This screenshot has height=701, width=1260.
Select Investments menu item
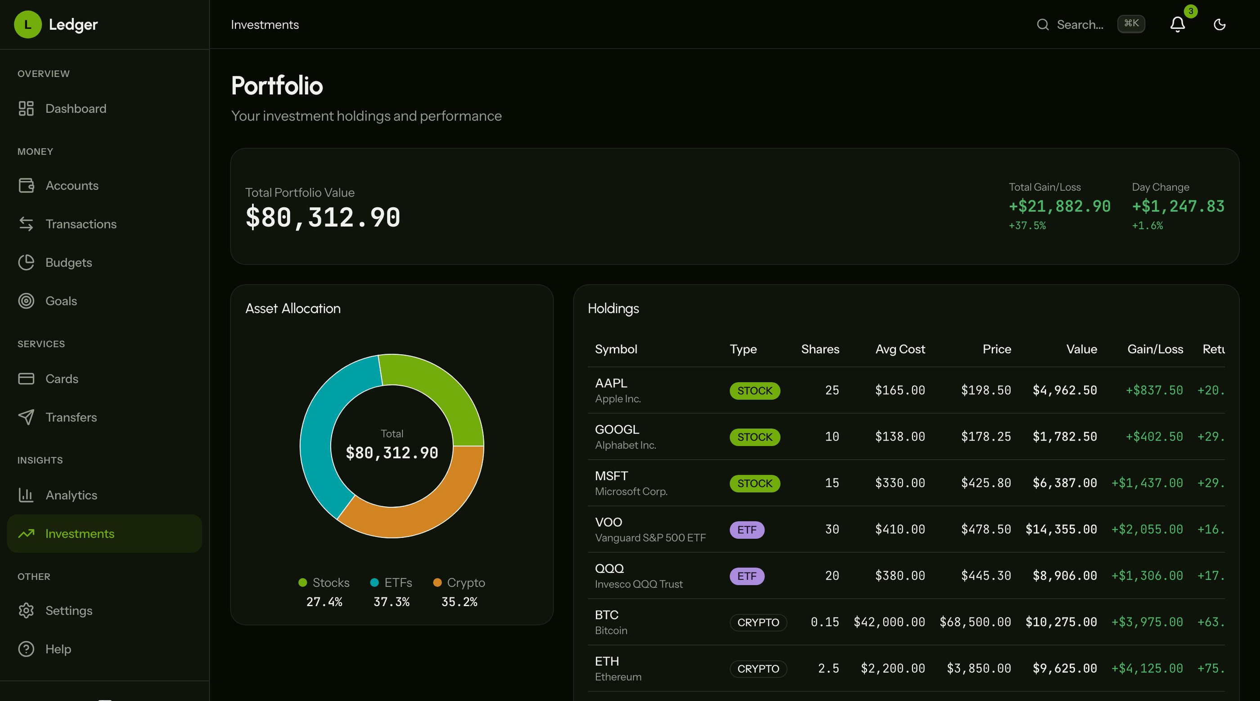tap(105, 533)
